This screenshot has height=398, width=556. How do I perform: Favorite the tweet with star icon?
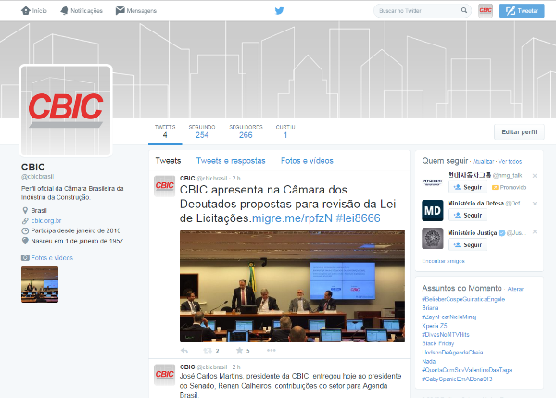click(239, 351)
